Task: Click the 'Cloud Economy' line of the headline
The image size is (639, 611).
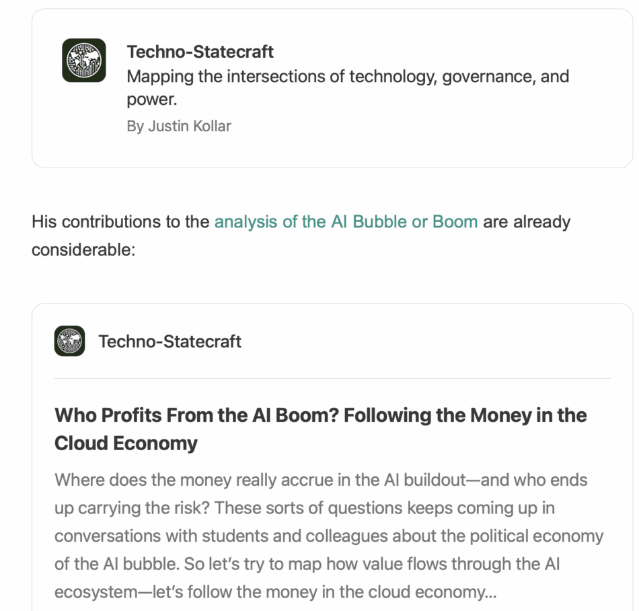Action: pos(126,443)
